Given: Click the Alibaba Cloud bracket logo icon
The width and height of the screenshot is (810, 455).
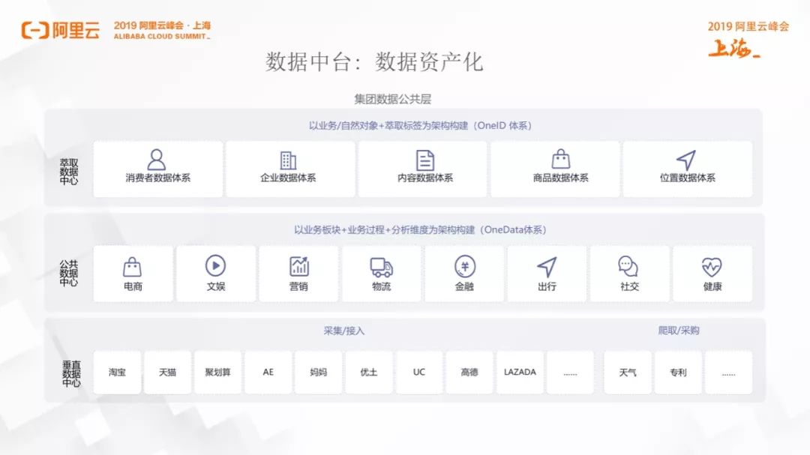Looking at the screenshot, I should tap(35, 31).
